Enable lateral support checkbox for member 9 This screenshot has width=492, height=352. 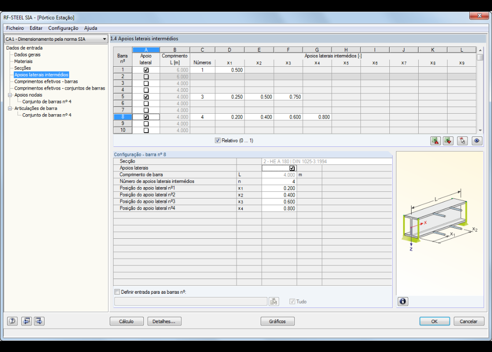(x=146, y=124)
